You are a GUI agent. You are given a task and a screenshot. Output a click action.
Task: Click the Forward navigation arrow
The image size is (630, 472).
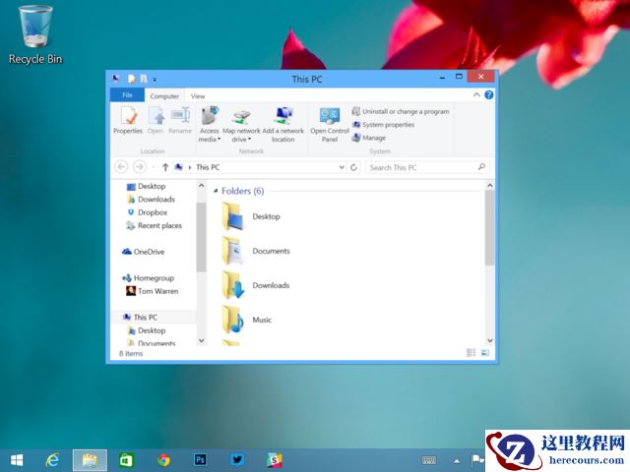point(140,166)
